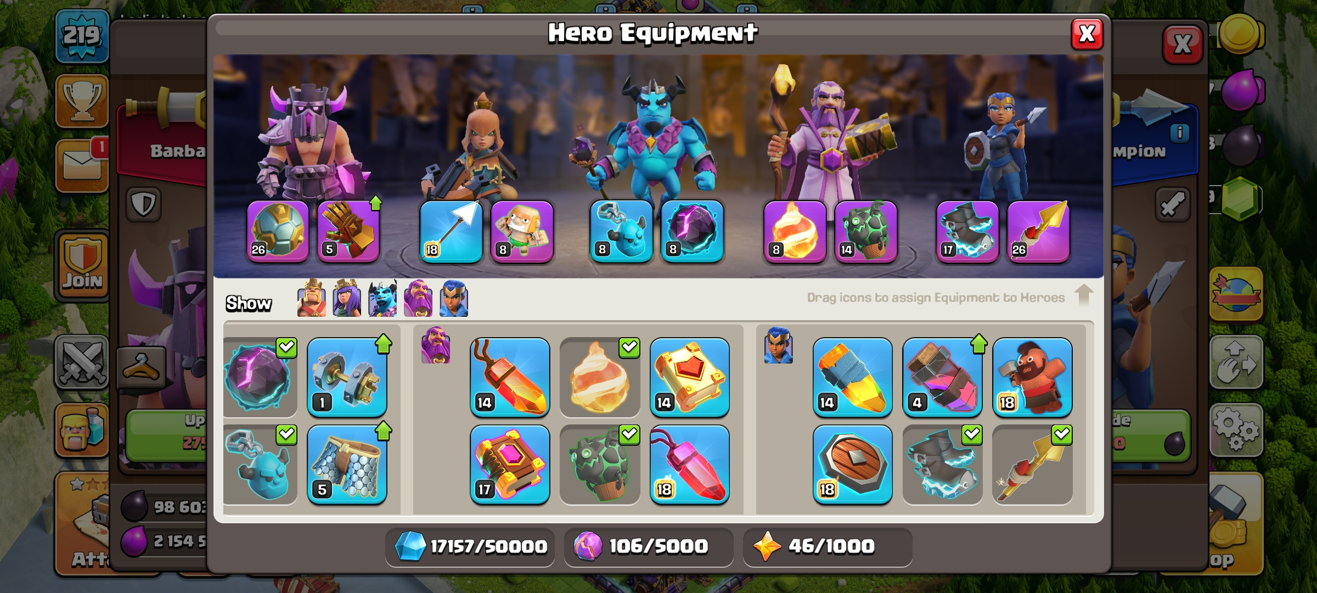Filter equipment by Barbarian King
This screenshot has height=593, width=1317.
coord(311,298)
